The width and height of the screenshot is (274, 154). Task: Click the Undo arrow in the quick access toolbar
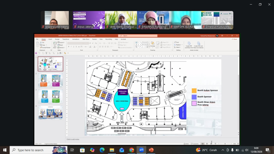[39, 53]
